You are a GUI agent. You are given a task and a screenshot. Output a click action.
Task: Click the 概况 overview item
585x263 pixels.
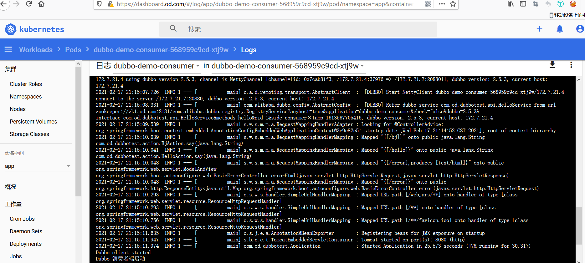click(11, 187)
